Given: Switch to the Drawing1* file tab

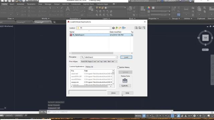Looking at the screenshot, I should pos(21,22).
